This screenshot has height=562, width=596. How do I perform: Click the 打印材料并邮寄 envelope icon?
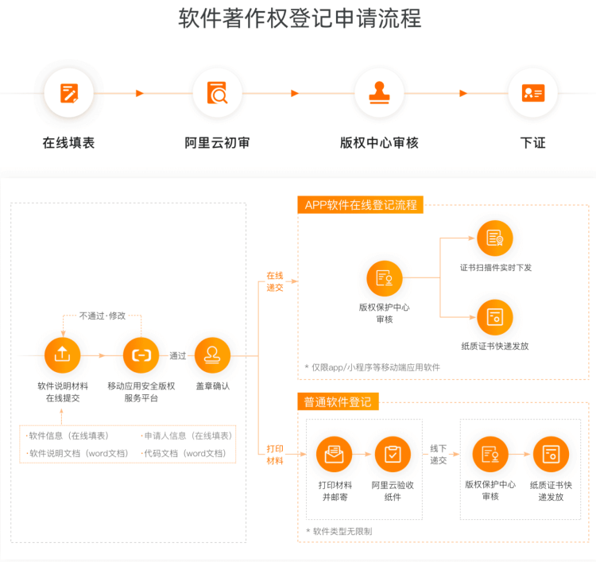(334, 454)
